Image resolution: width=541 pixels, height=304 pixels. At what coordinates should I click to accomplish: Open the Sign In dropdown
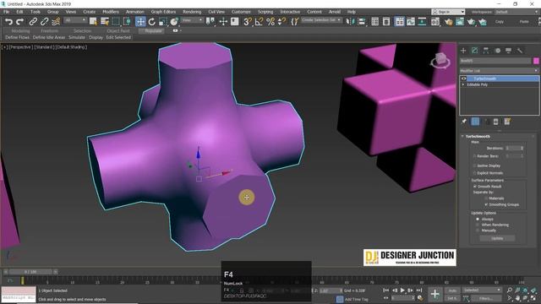pos(448,12)
